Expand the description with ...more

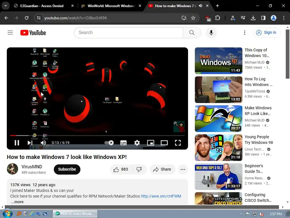pyautogui.click(x=17, y=202)
